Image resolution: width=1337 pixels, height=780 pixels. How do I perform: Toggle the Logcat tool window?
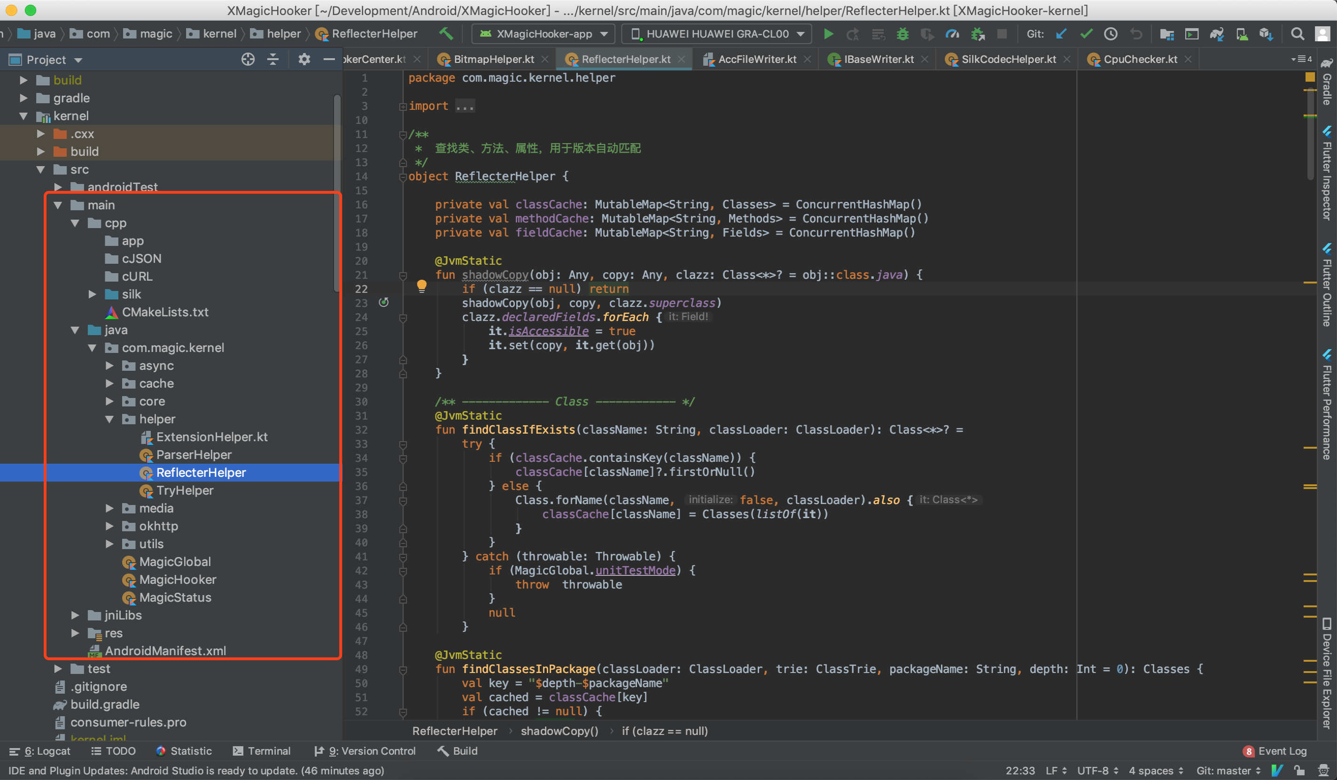coord(40,751)
